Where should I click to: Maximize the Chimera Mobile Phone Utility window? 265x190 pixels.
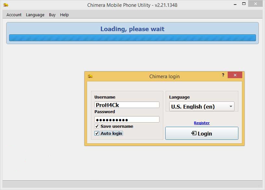pos(244,4)
